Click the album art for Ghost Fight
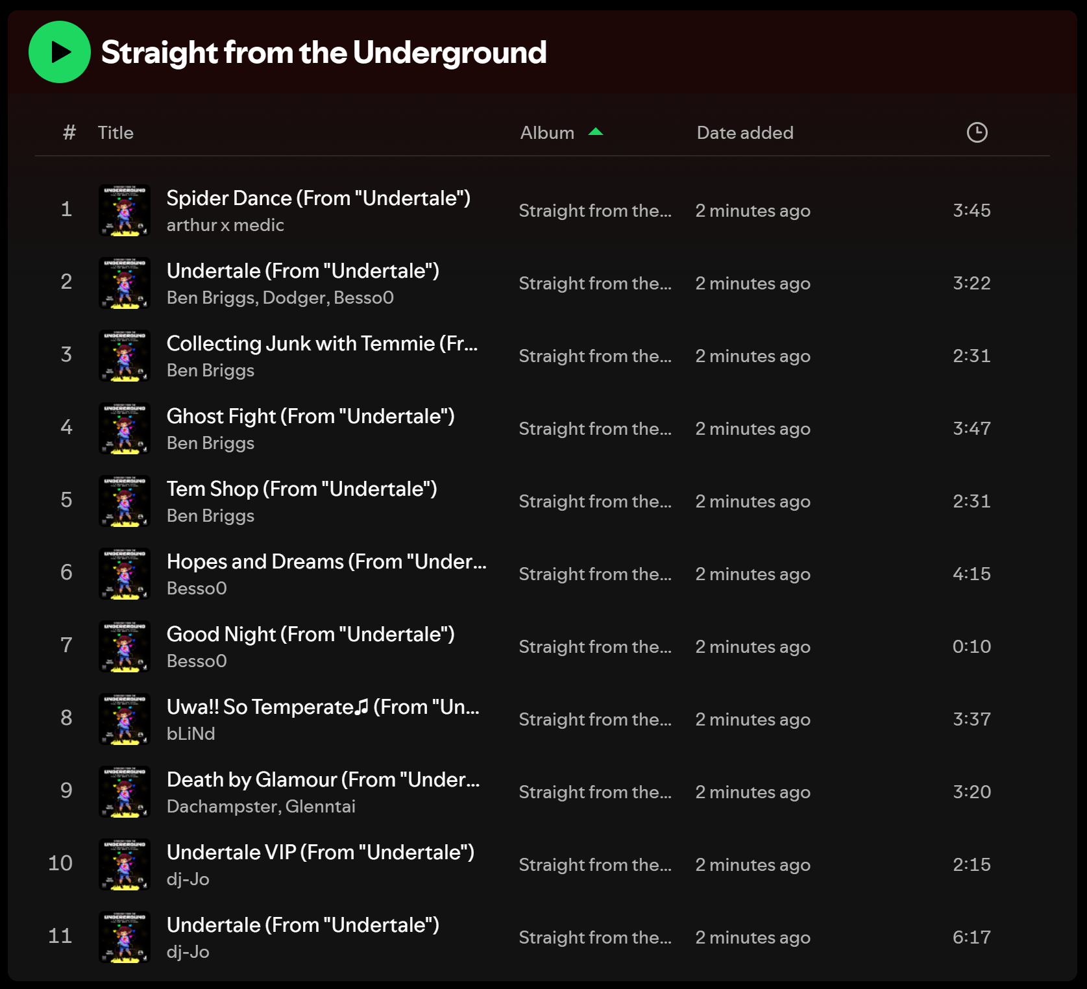Image resolution: width=1087 pixels, height=989 pixels. tap(125, 428)
